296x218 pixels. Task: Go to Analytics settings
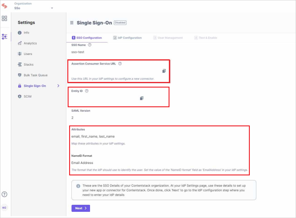[x=30, y=43]
